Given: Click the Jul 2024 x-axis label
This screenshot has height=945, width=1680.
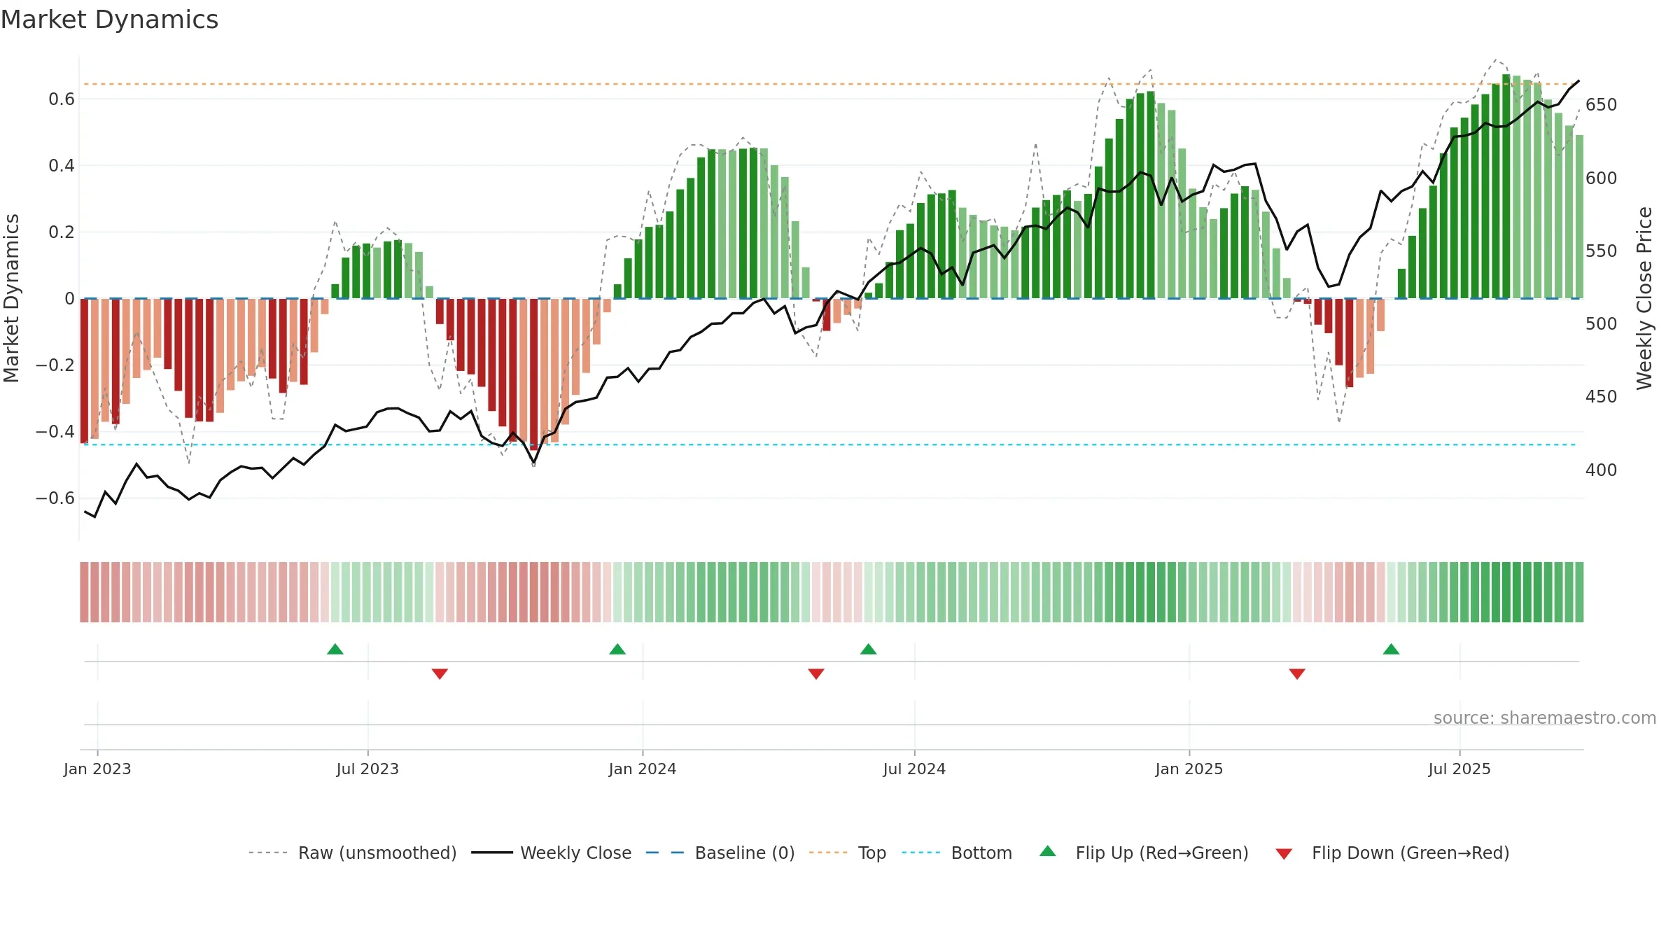Looking at the screenshot, I should pos(914,769).
